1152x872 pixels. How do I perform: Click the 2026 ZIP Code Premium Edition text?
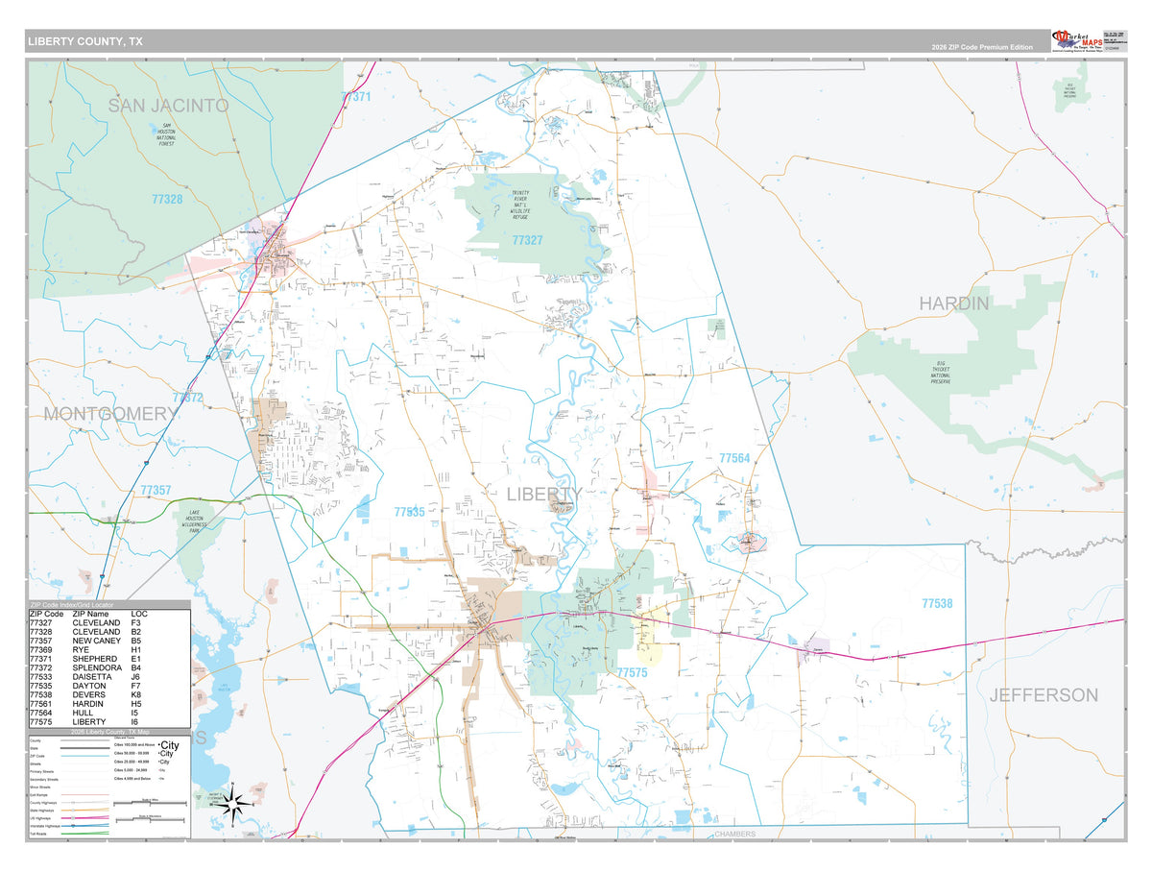[982, 47]
